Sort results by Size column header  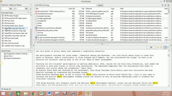click(80, 9)
